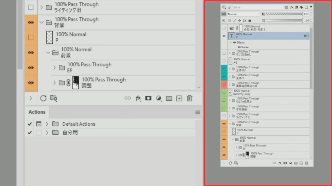Expand サンプル透かし group in small panel
The width and height of the screenshot is (332, 186).
(230, 53)
